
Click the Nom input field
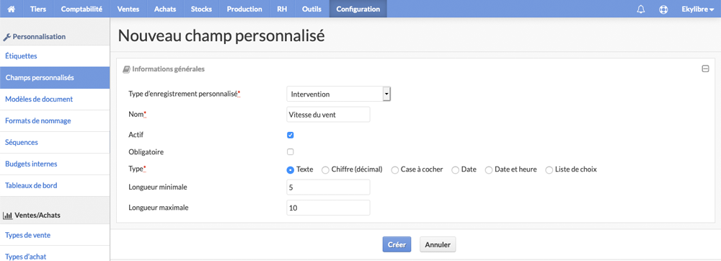click(328, 115)
